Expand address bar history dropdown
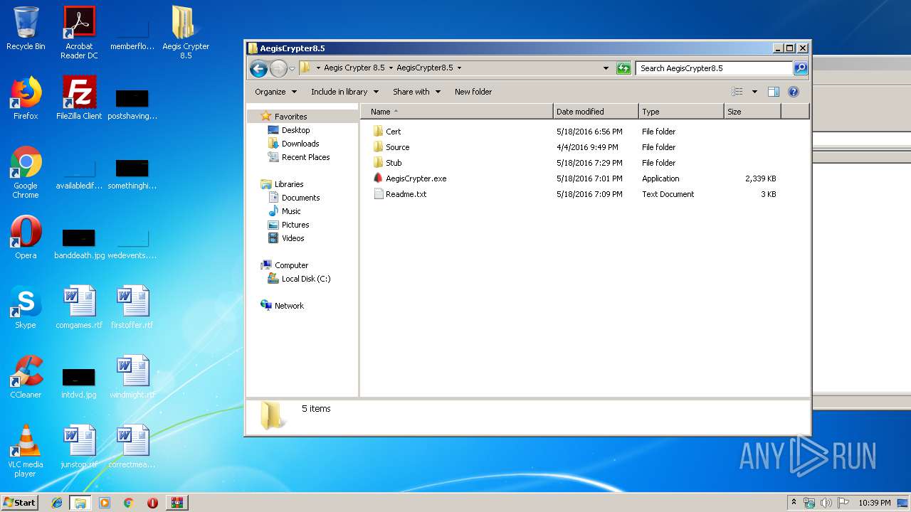 [x=606, y=68]
